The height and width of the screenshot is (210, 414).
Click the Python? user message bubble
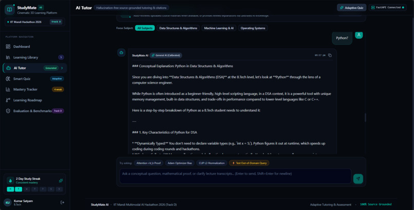[342, 38]
